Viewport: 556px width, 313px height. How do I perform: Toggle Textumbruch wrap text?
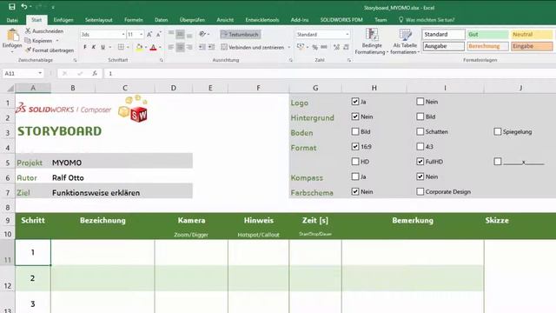pyautogui.click(x=241, y=35)
